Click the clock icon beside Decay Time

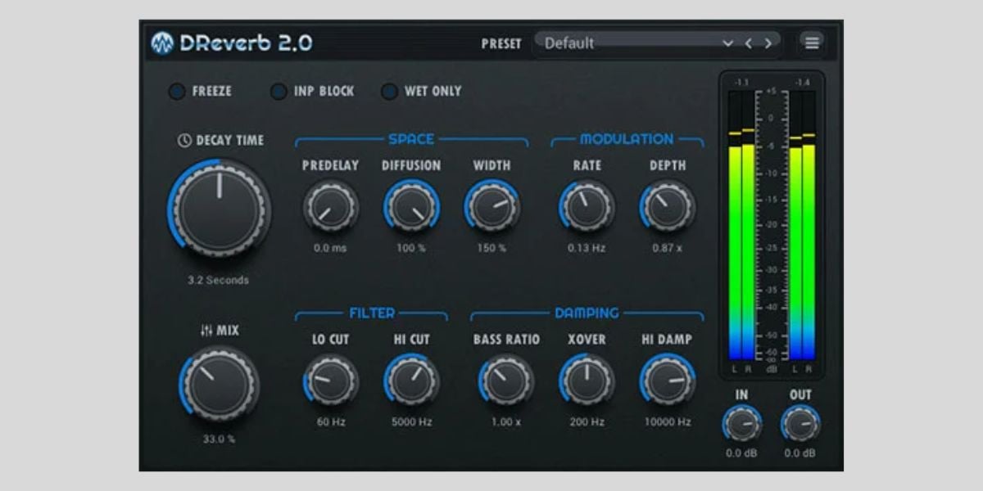click(184, 141)
